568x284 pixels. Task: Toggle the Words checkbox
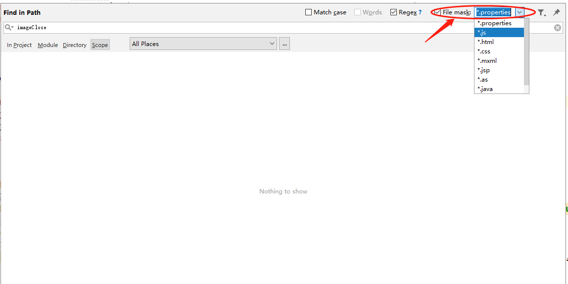click(357, 12)
